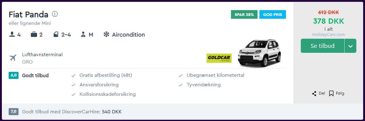Click the Gratis afbestilling checkmark
Image resolution: width=365 pixels, height=121 pixels.
[73, 76]
